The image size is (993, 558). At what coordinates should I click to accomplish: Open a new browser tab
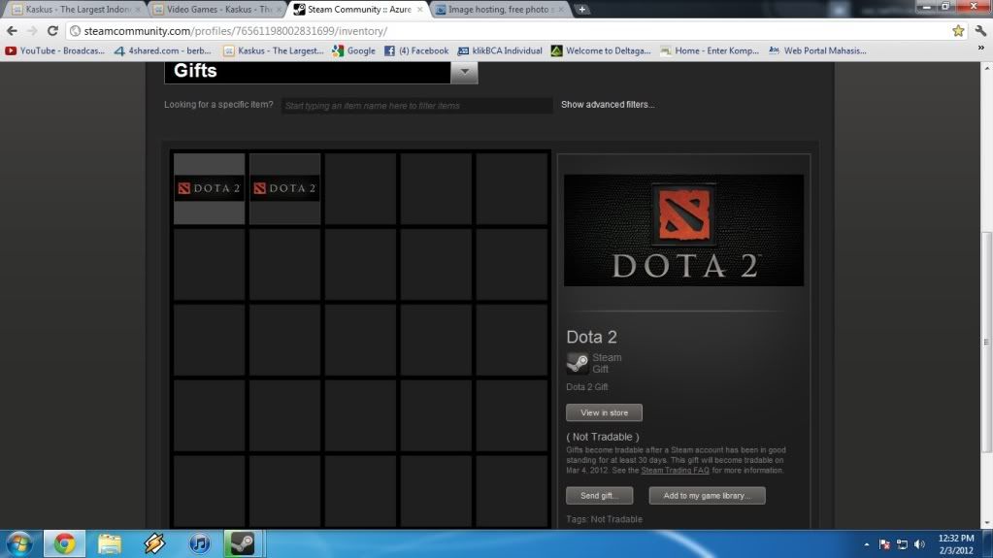pyautogui.click(x=582, y=10)
